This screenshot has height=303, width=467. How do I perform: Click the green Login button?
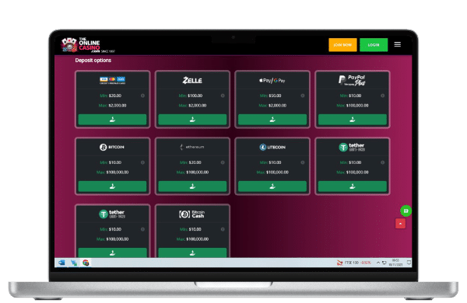(374, 45)
